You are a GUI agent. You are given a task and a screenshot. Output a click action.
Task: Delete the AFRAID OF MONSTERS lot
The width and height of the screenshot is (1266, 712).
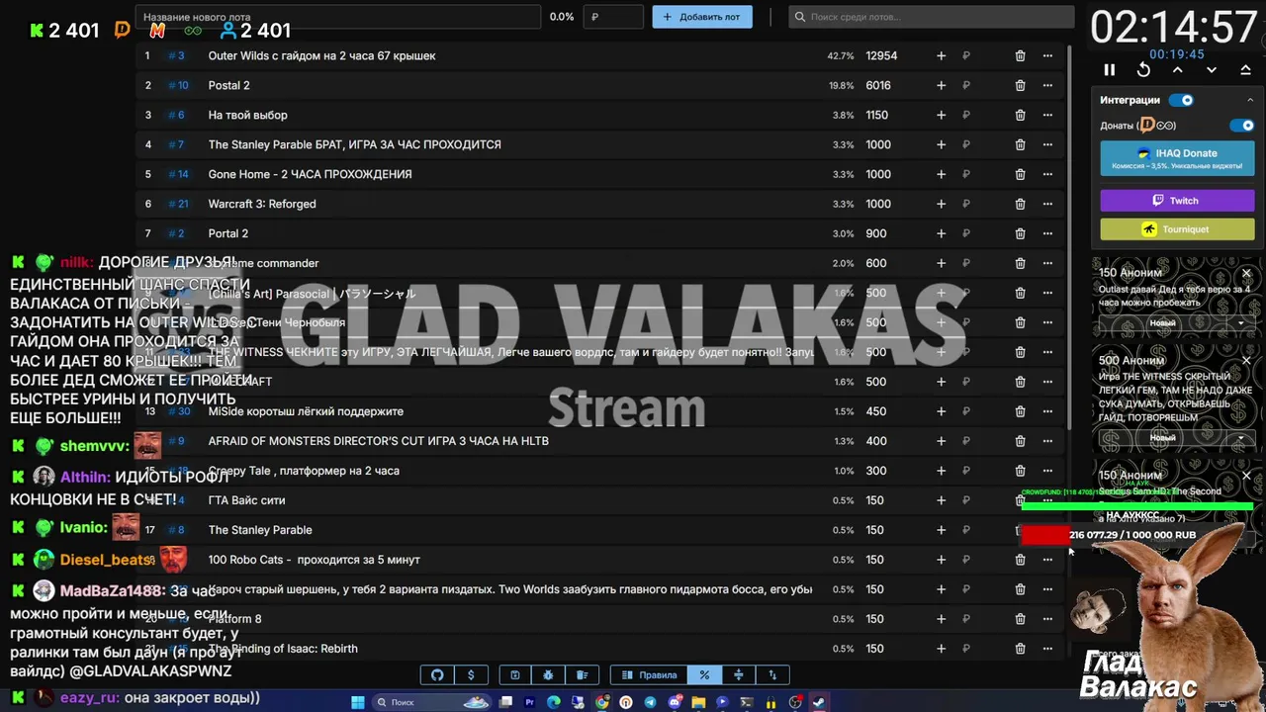point(1020,442)
